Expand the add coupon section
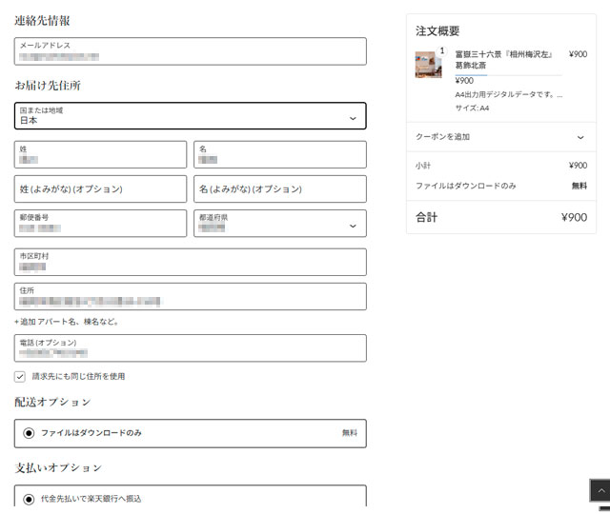 coord(500,137)
